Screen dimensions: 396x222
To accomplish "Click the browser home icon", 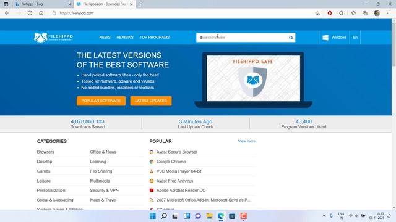I will pyautogui.click(x=41, y=13).
